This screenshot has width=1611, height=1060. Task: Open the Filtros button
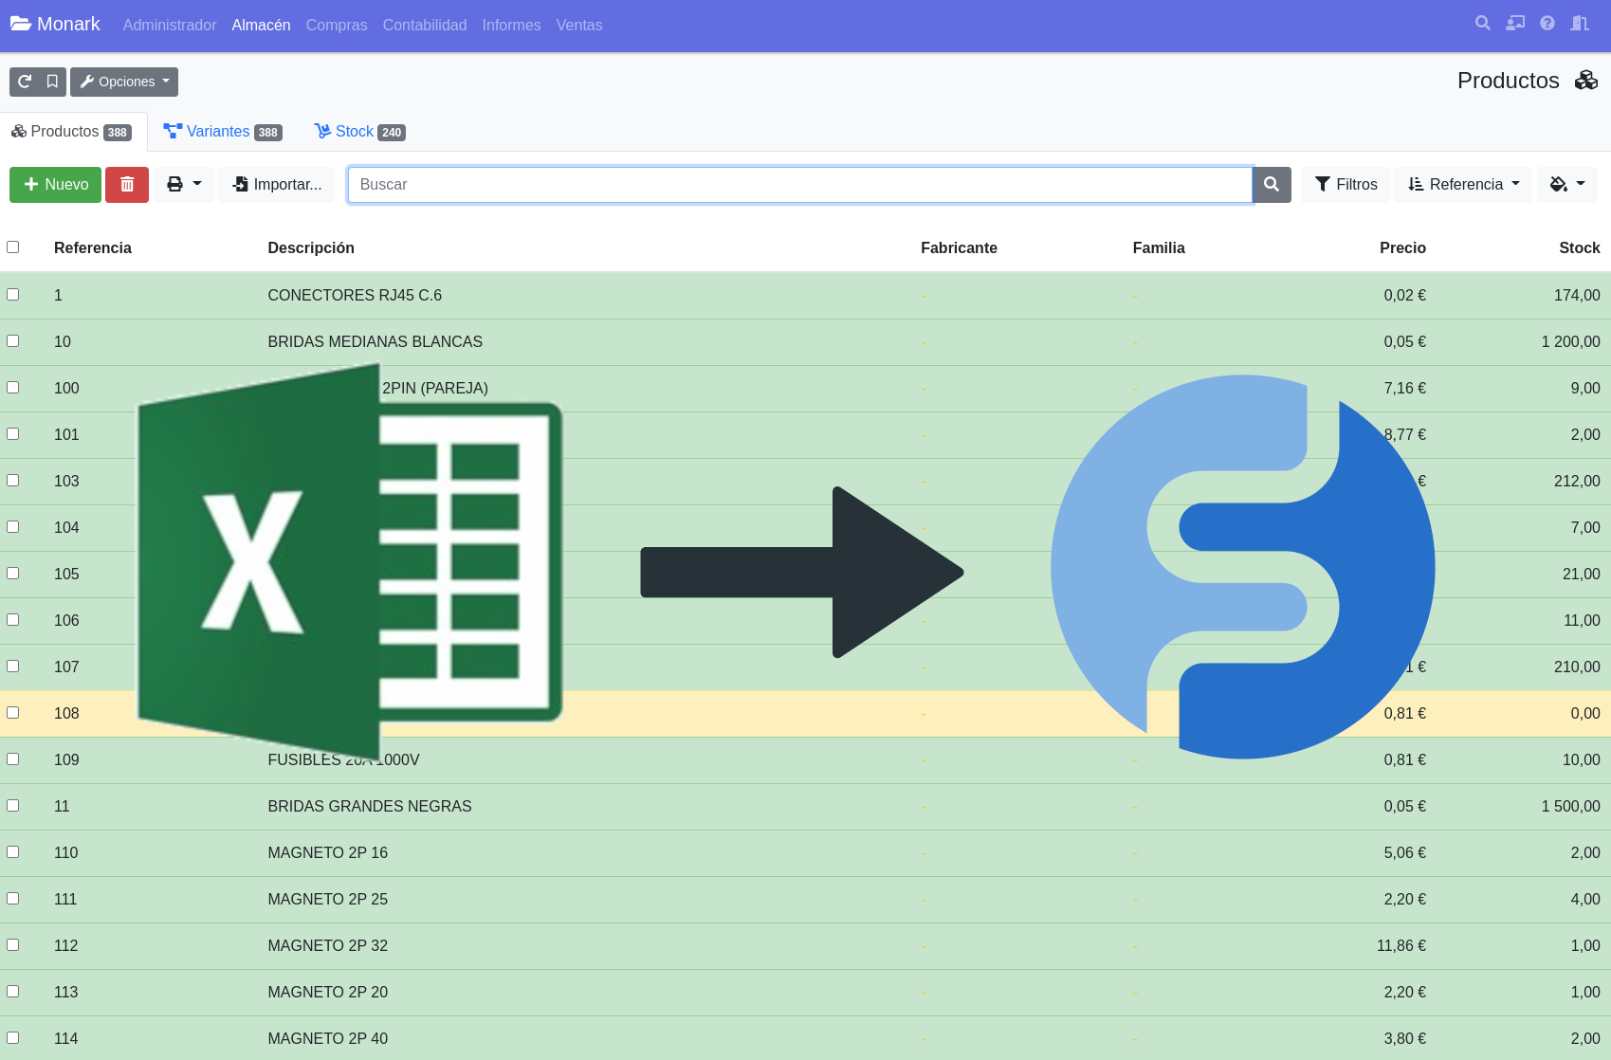tap(1346, 184)
